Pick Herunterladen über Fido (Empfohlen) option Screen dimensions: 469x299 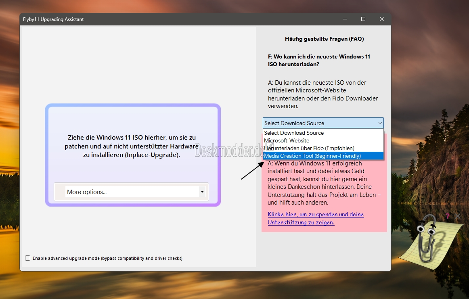pos(323,148)
